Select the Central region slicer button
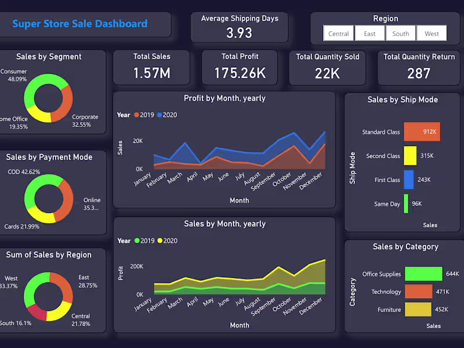 [339, 34]
